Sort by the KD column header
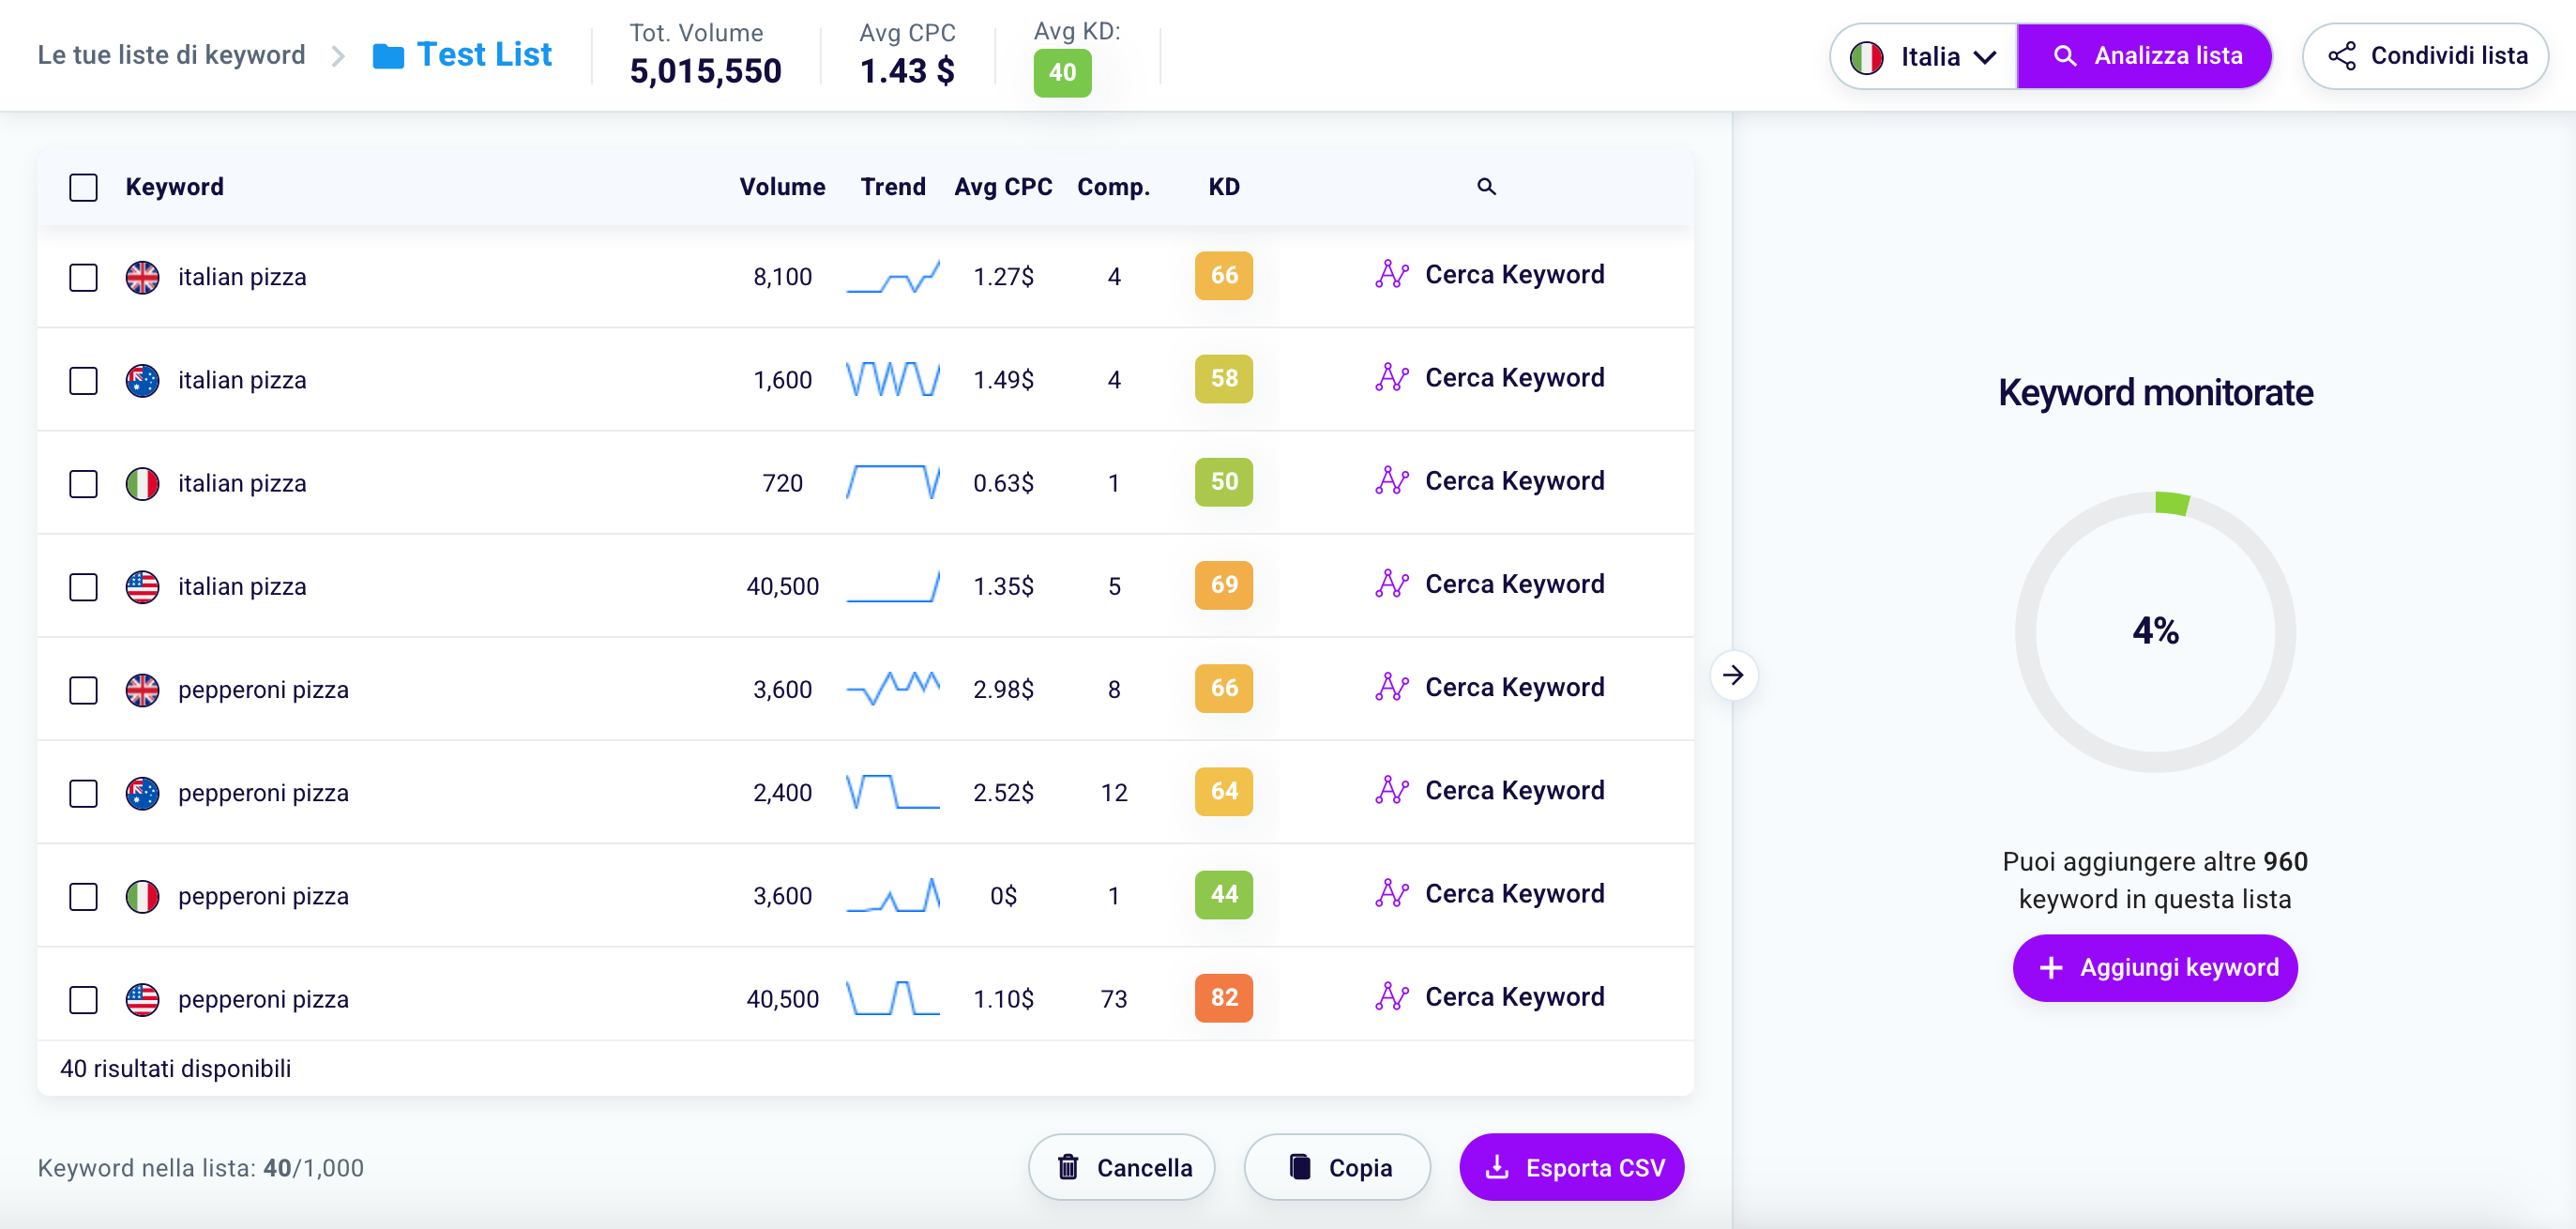This screenshot has height=1229, width=2576. [x=1223, y=187]
